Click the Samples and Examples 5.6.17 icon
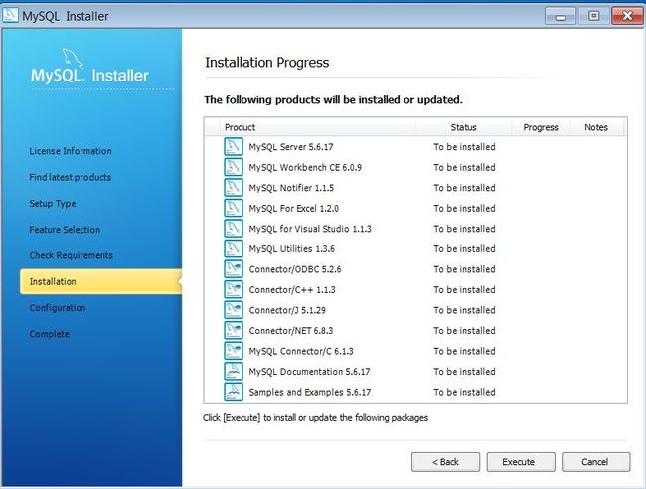This screenshot has height=489, width=646. pyautogui.click(x=234, y=392)
